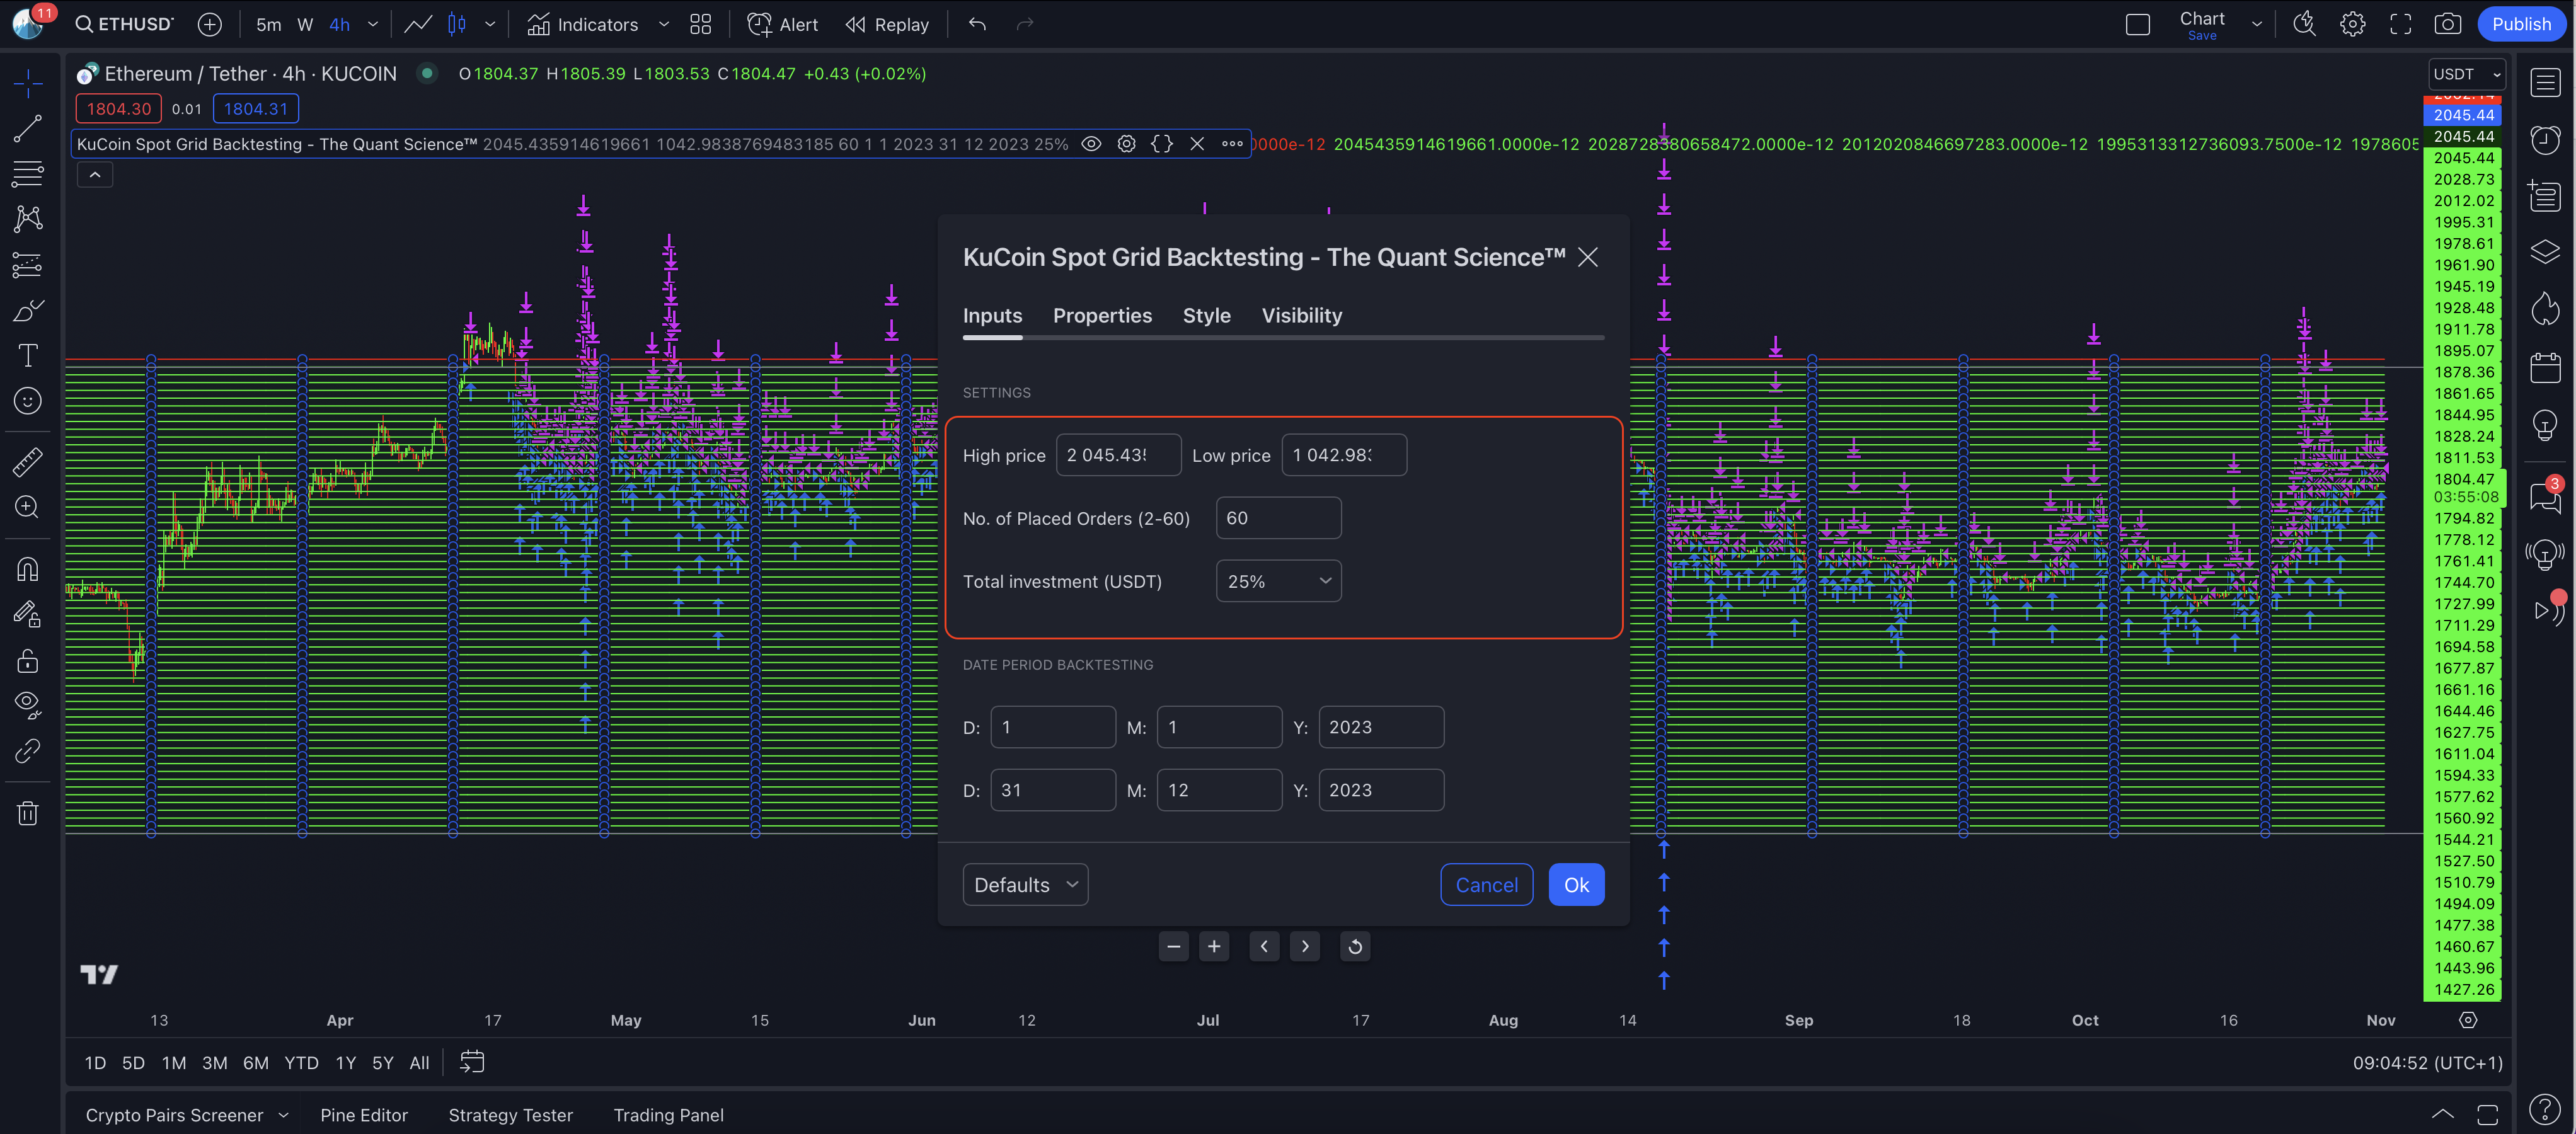Open indicator source code braces icon
2576x1134 pixels.
[x=1161, y=144]
